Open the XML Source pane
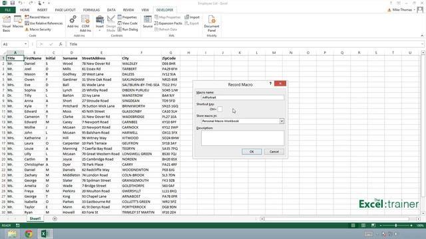 tap(148, 22)
